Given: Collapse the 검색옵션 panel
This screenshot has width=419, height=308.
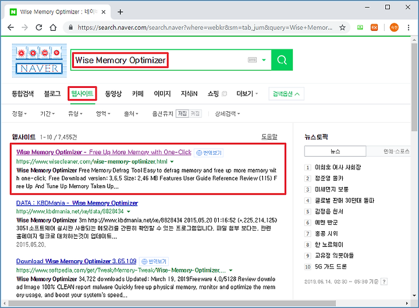Looking at the screenshot, I should click(286, 94).
